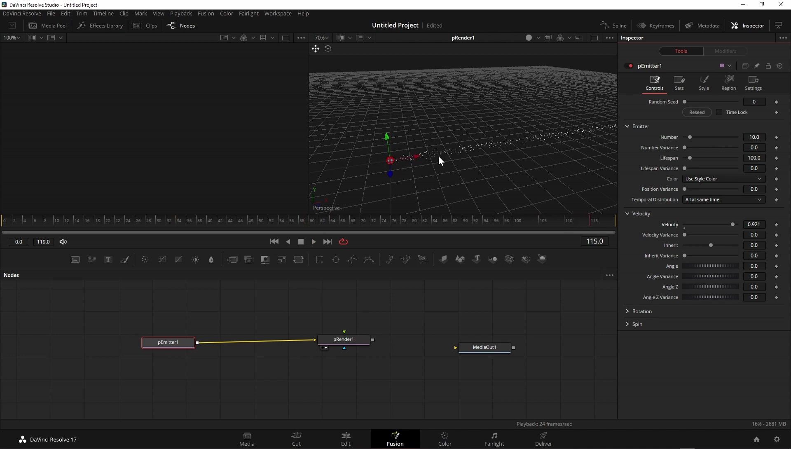
Task: Toggle Effects Library panel
Action: 100,26
